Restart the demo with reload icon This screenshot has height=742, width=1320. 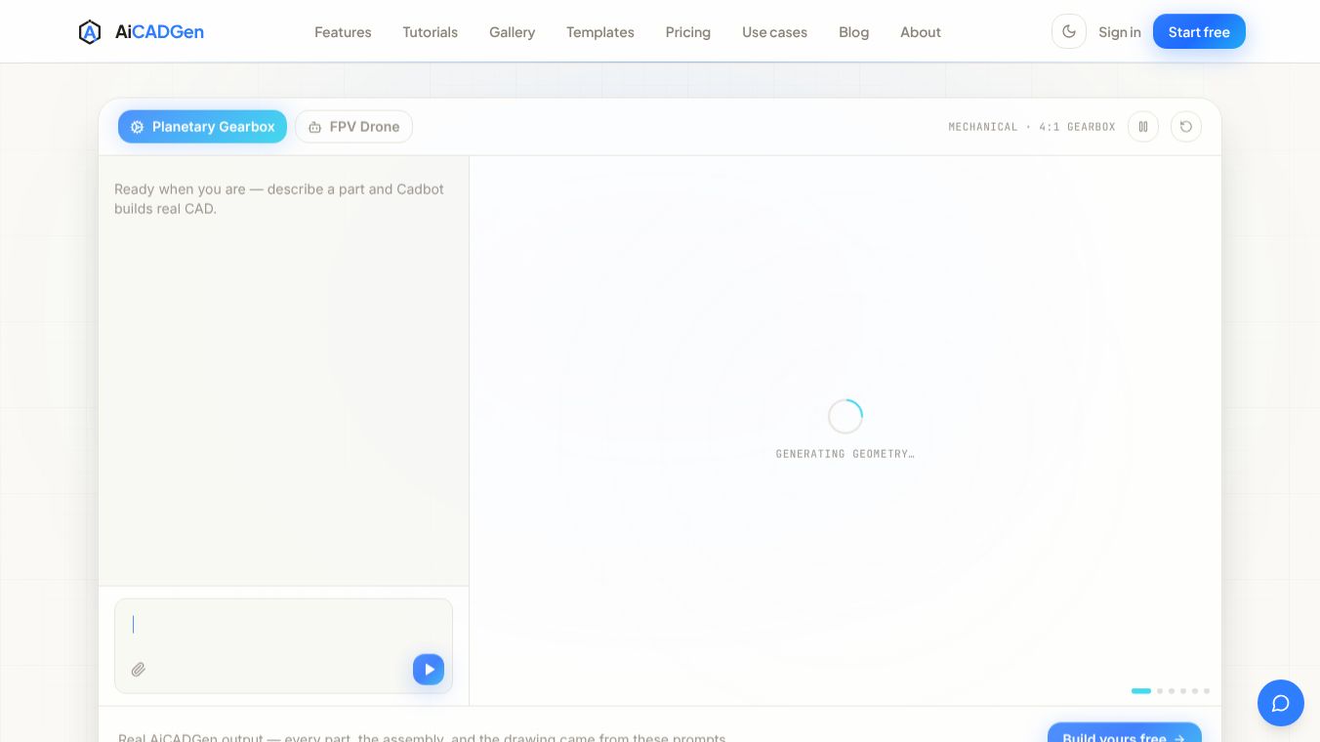pyautogui.click(x=1186, y=127)
